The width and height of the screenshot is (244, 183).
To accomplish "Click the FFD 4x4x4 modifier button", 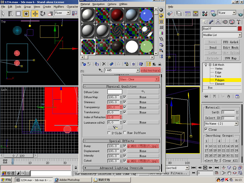I will click(231, 42).
